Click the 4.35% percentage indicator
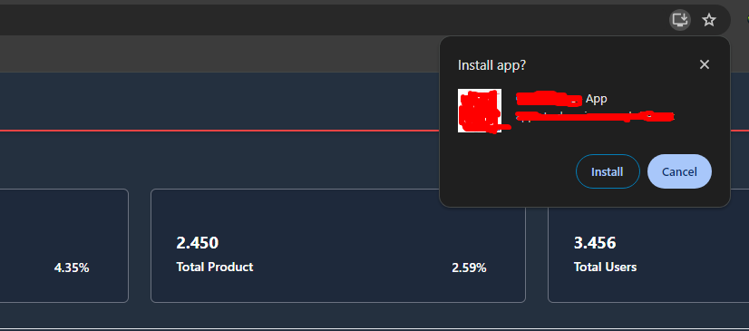Screen dimensions: 749x331 pos(72,268)
